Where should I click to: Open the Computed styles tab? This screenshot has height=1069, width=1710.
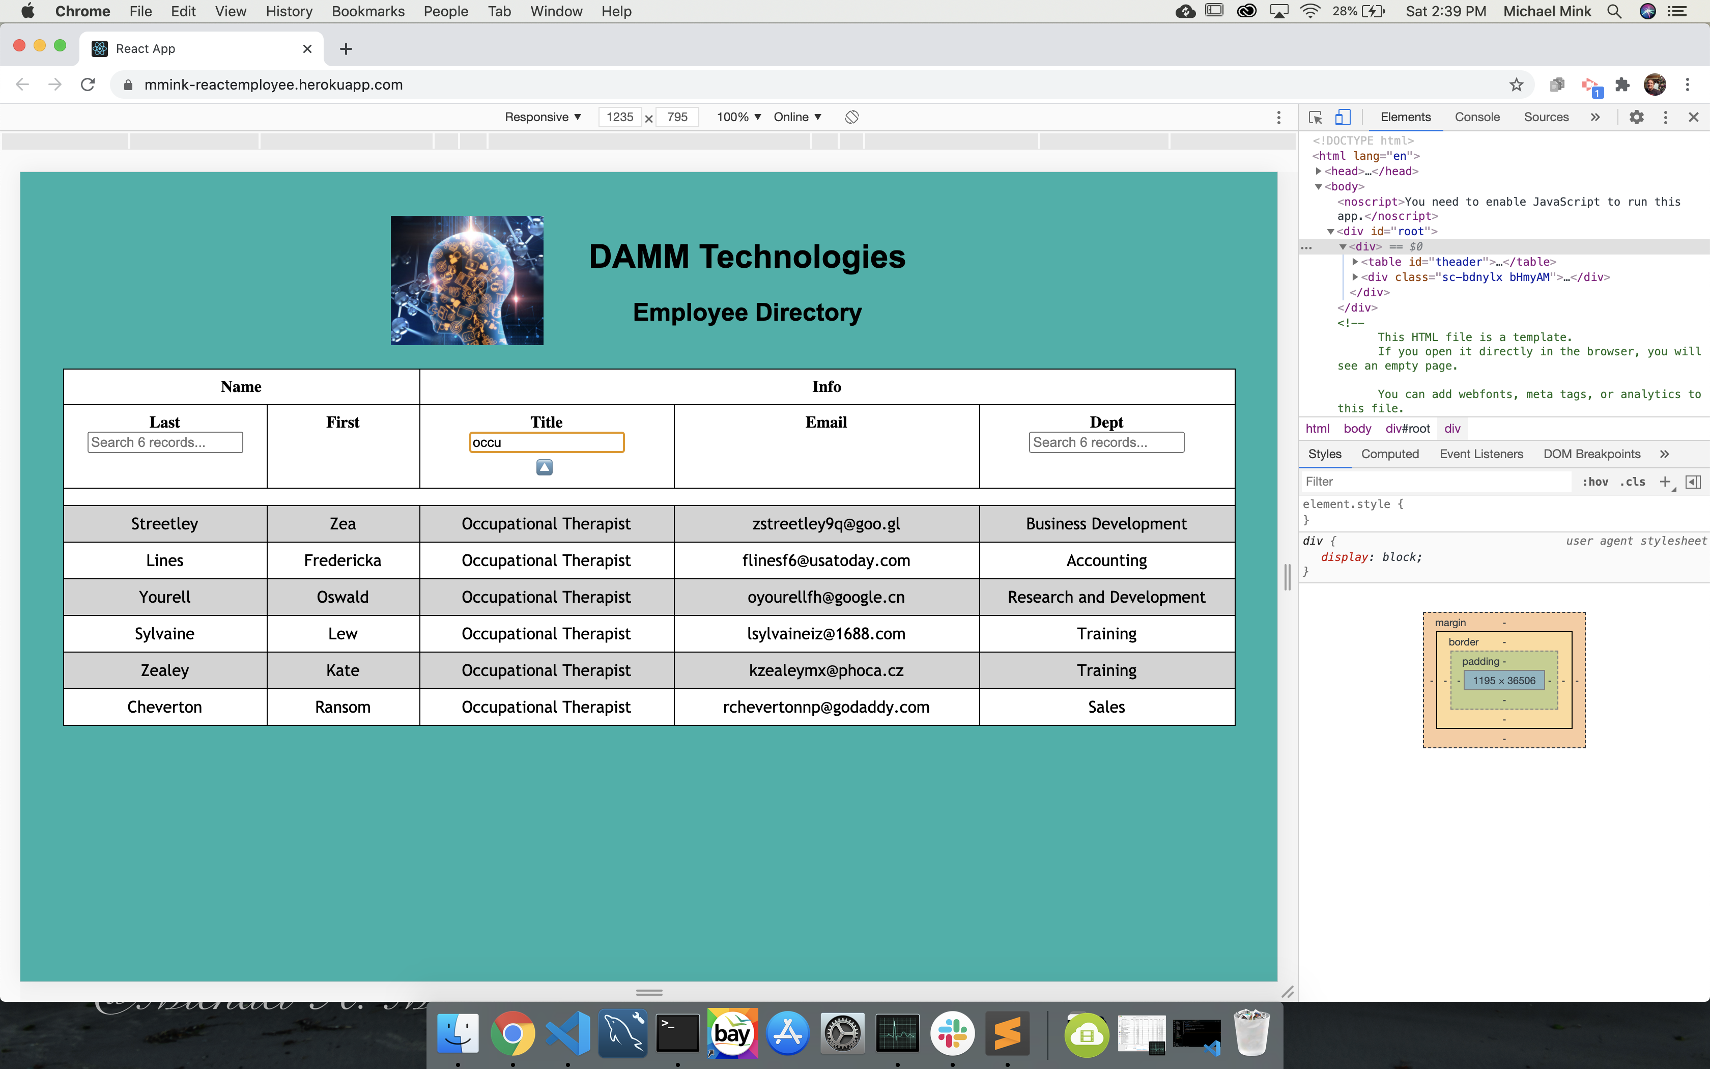tap(1389, 454)
